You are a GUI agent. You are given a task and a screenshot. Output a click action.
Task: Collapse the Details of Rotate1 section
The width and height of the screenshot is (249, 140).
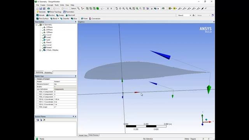pos(36,79)
